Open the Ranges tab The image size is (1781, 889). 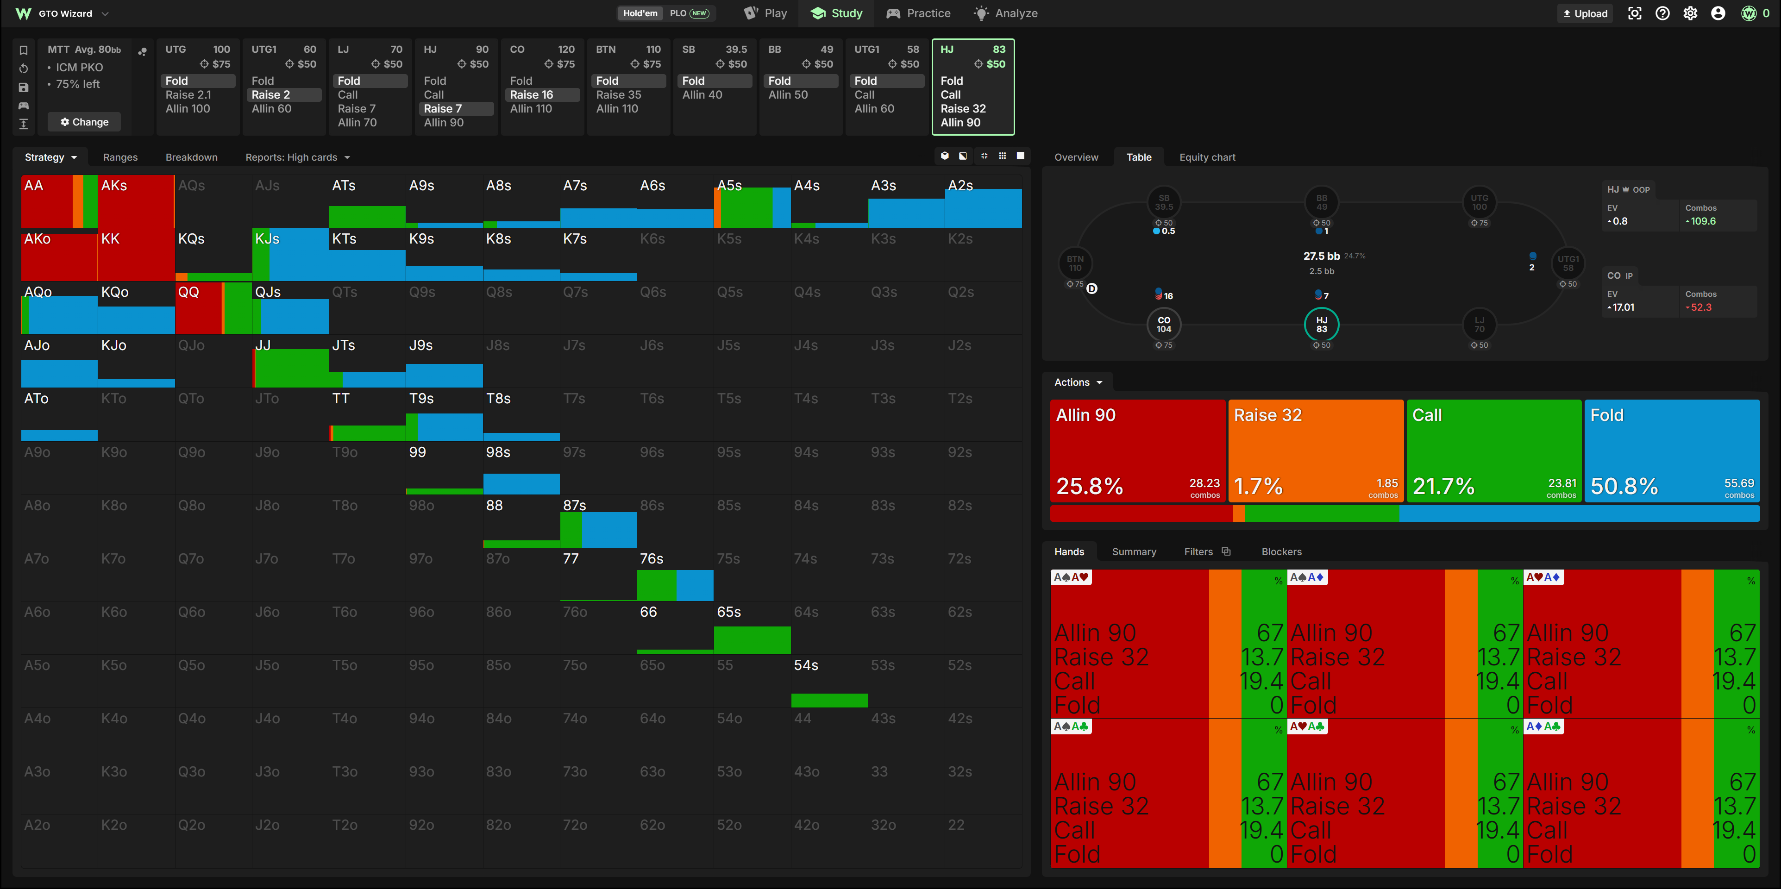120,157
